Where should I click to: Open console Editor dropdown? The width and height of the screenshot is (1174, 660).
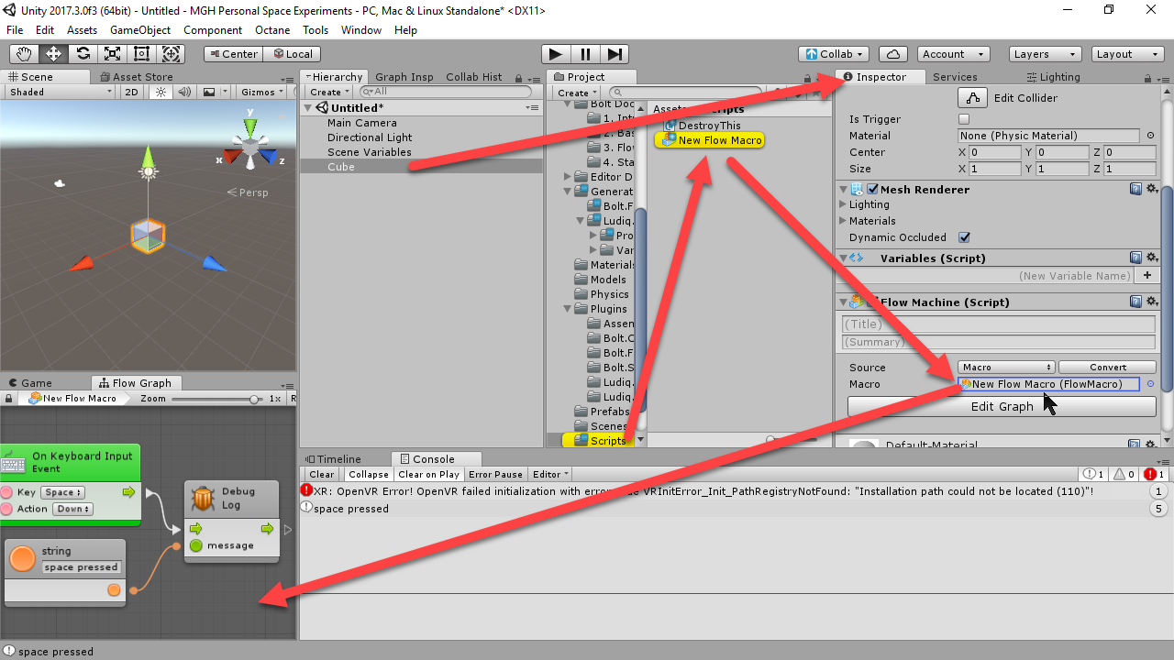550,474
